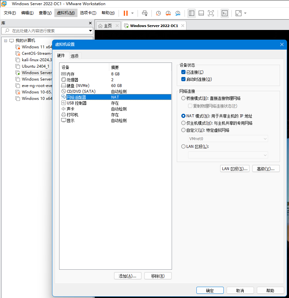289x298 pixels.
Task: Close the 虚拟机设置 dialog
Action: [282, 44]
